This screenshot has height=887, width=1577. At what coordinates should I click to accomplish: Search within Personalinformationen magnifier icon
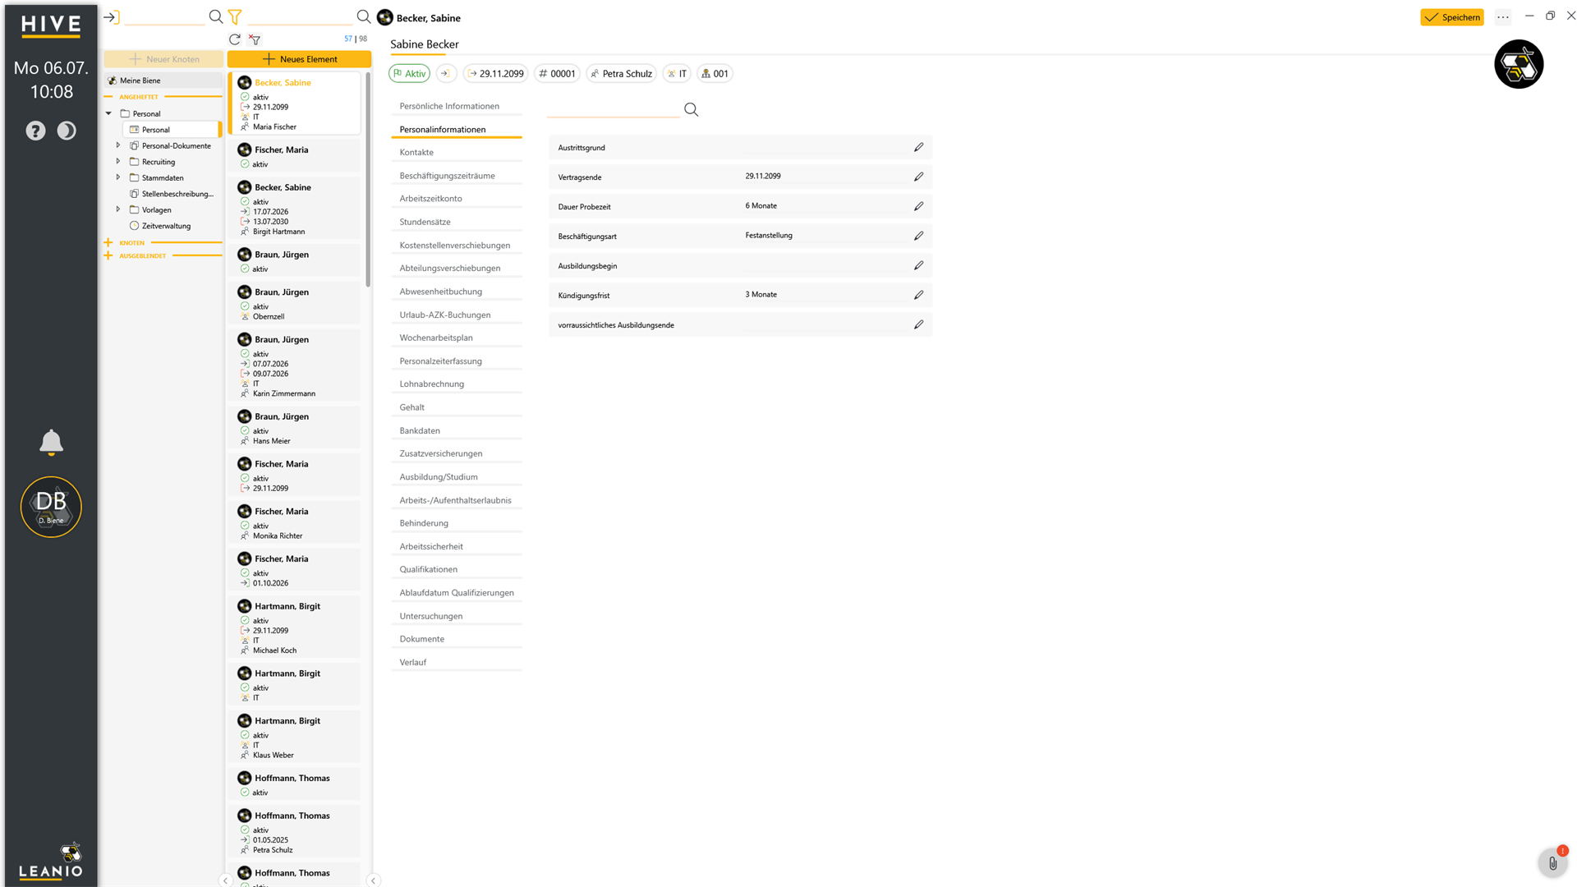pos(692,109)
